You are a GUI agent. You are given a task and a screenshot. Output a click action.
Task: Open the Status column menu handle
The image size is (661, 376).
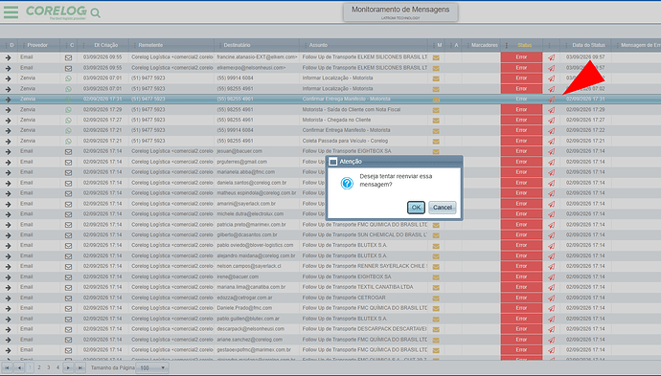(507, 45)
